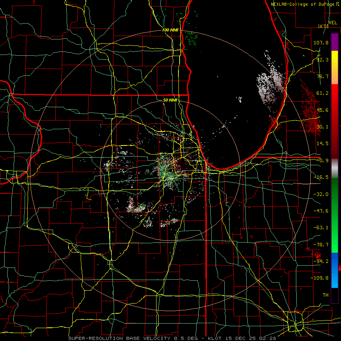Pick the green segment of the velocity scale
The image size is (341, 341).
click(335, 215)
